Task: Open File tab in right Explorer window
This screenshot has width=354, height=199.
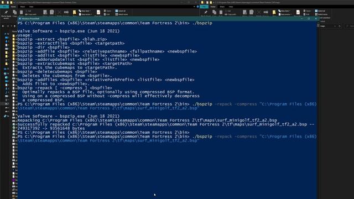Action: point(204,7)
